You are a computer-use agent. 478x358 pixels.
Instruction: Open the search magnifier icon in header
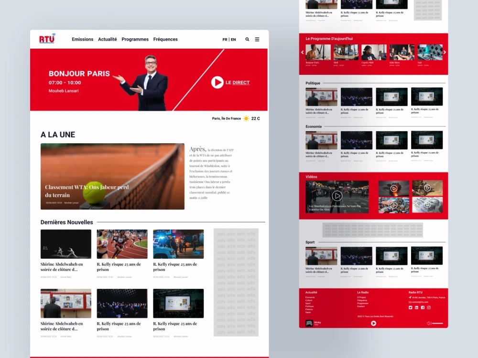247,39
